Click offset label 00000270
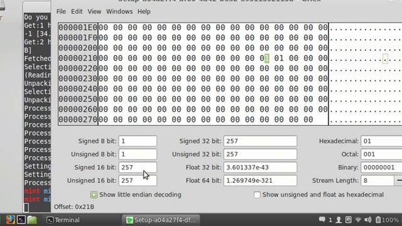Viewport: 402px width, 226px height. point(78,119)
